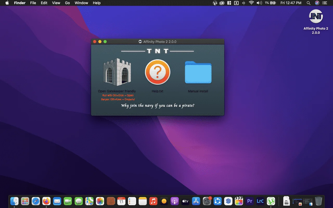This screenshot has width=333, height=208.
Task: Select the Affinity Photo 2 desktop volume icon
Action: coord(316,16)
